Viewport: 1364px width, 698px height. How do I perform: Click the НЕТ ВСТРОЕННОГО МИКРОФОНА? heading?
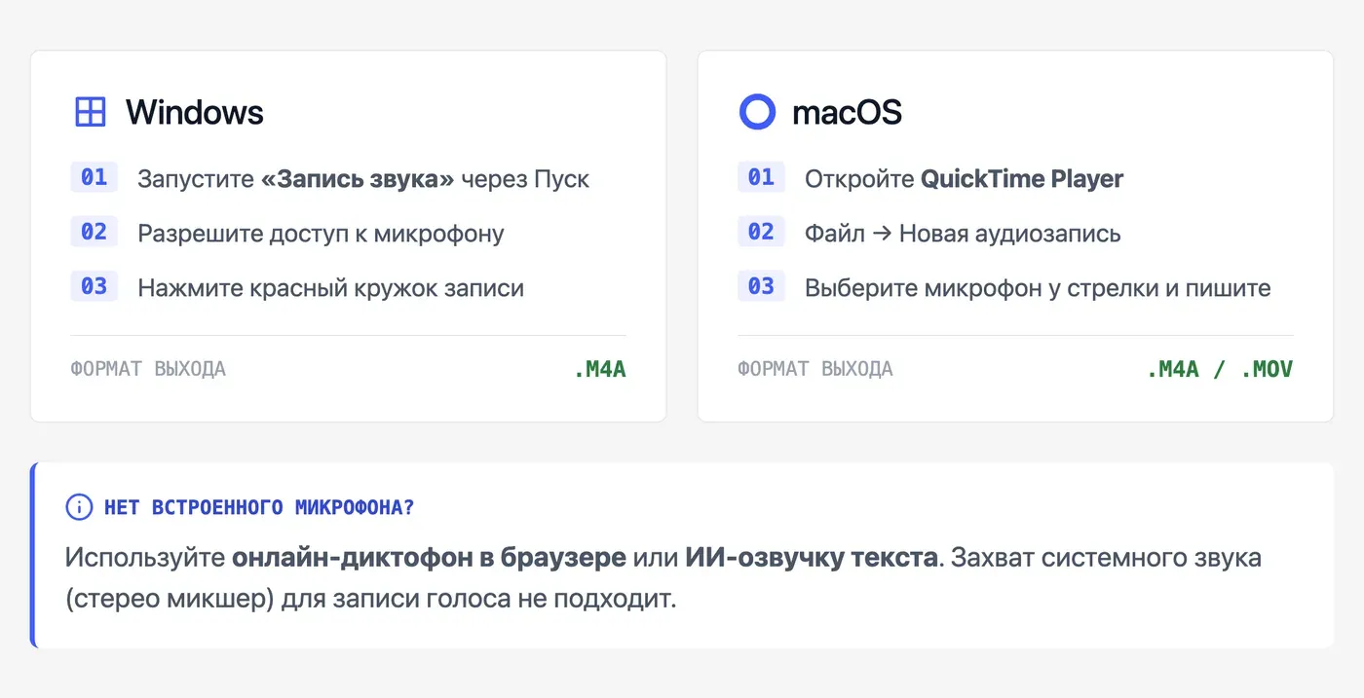point(259,507)
